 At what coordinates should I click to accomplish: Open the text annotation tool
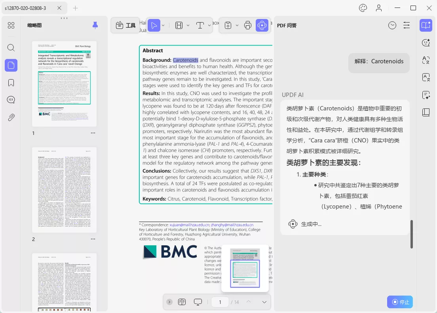(200, 25)
